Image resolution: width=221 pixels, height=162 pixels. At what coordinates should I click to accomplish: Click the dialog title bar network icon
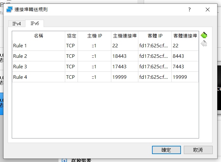[10, 10]
